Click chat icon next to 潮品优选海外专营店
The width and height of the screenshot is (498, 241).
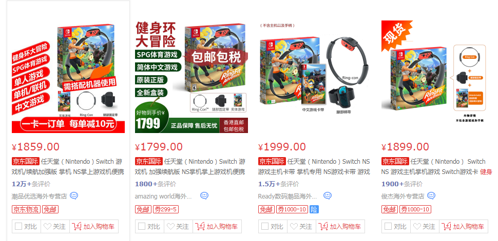point(74,196)
